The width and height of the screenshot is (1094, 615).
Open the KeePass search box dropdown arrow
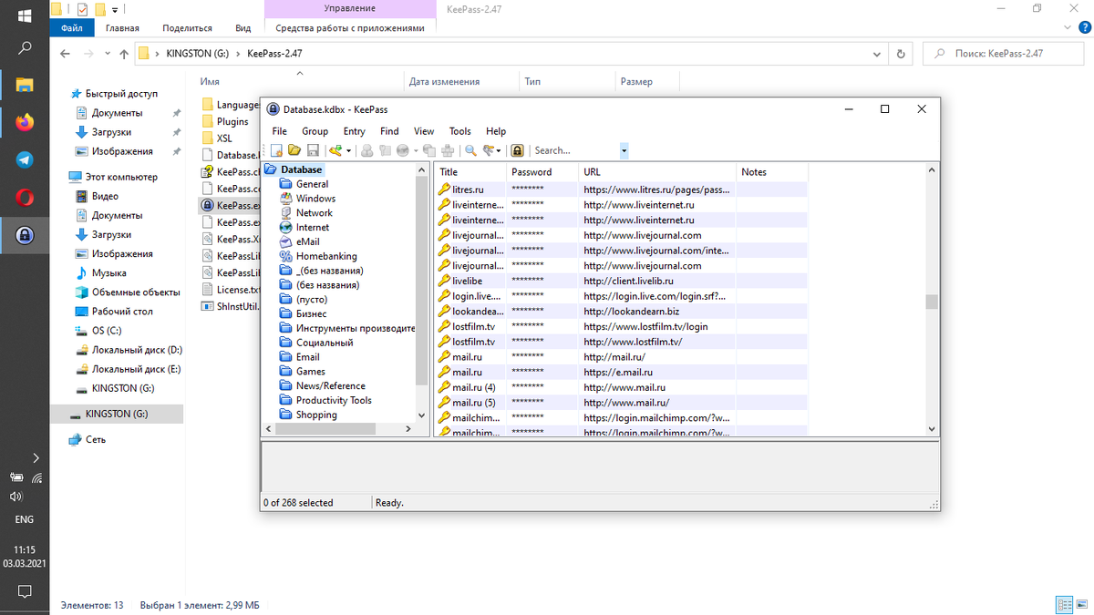624,150
